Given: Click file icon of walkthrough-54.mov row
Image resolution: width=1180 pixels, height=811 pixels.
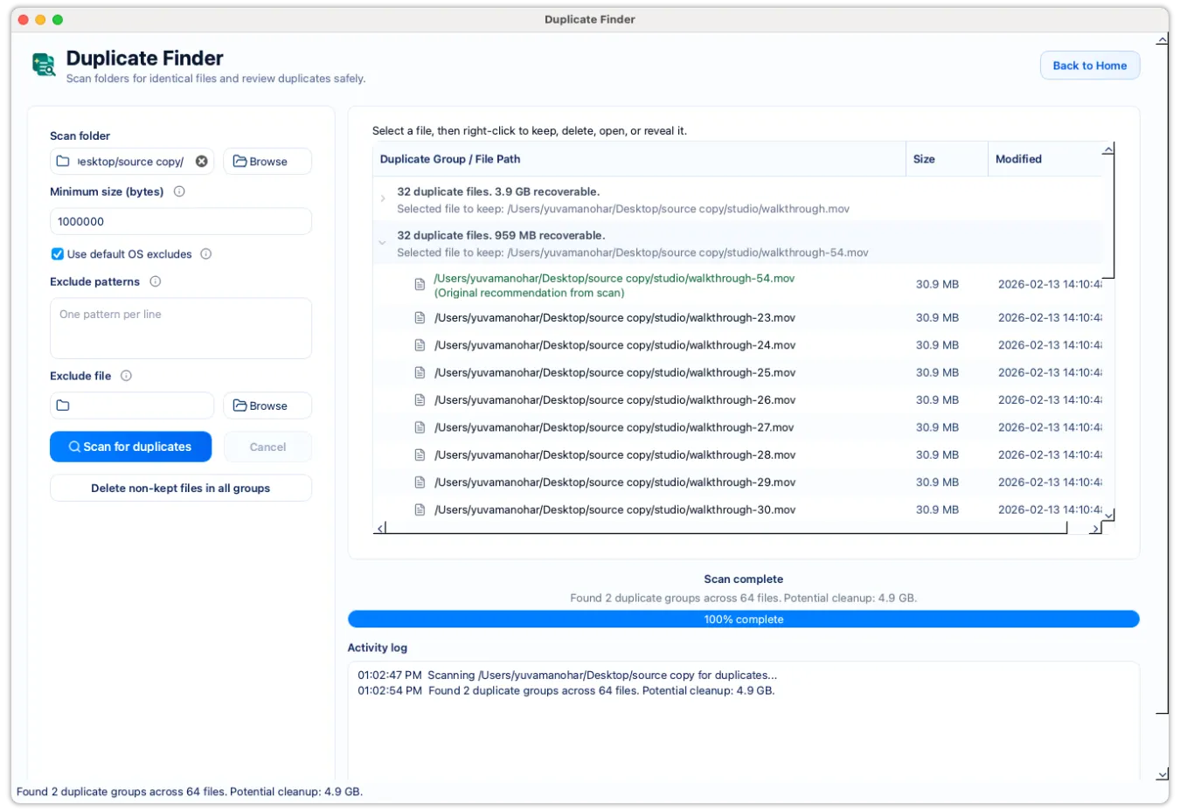Looking at the screenshot, I should [420, 285].
